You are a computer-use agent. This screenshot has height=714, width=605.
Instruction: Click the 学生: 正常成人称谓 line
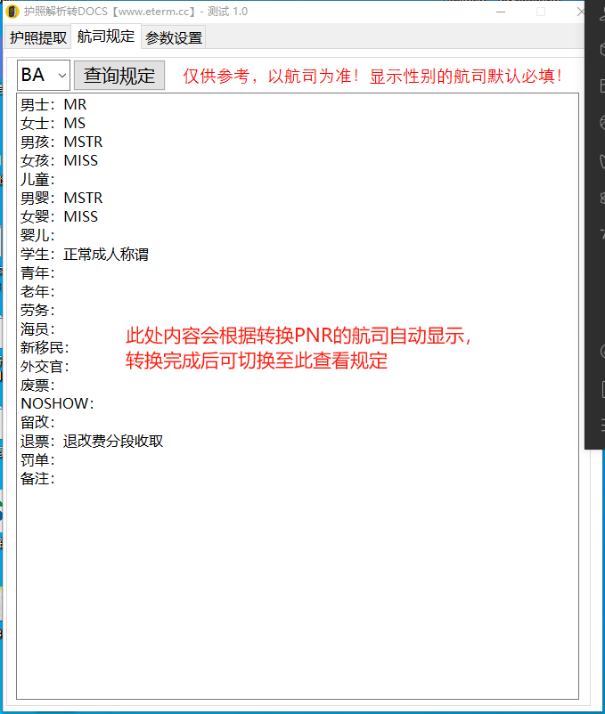(x=85, y=254)
